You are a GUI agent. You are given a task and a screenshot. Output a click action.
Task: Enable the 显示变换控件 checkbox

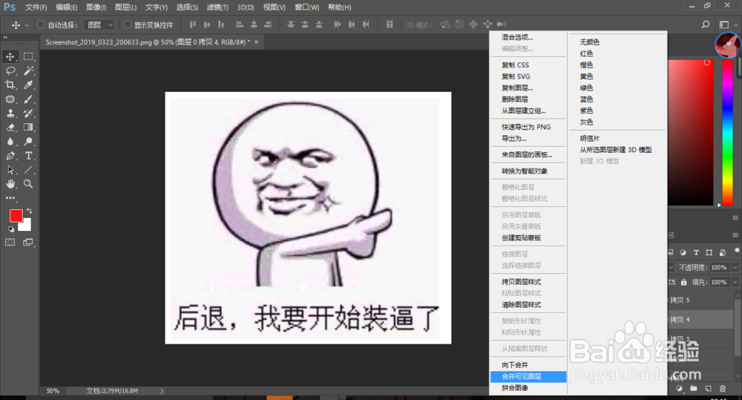point(127,24)
